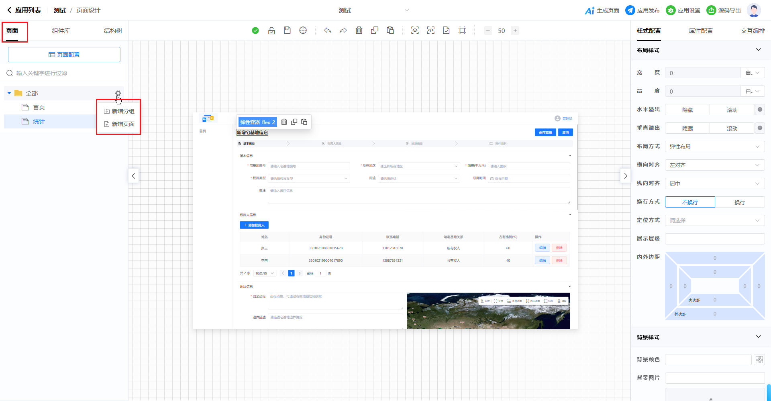Screen dimensions: 771x401
Task: Click the redo arrow icon
Action: [343, 31]
